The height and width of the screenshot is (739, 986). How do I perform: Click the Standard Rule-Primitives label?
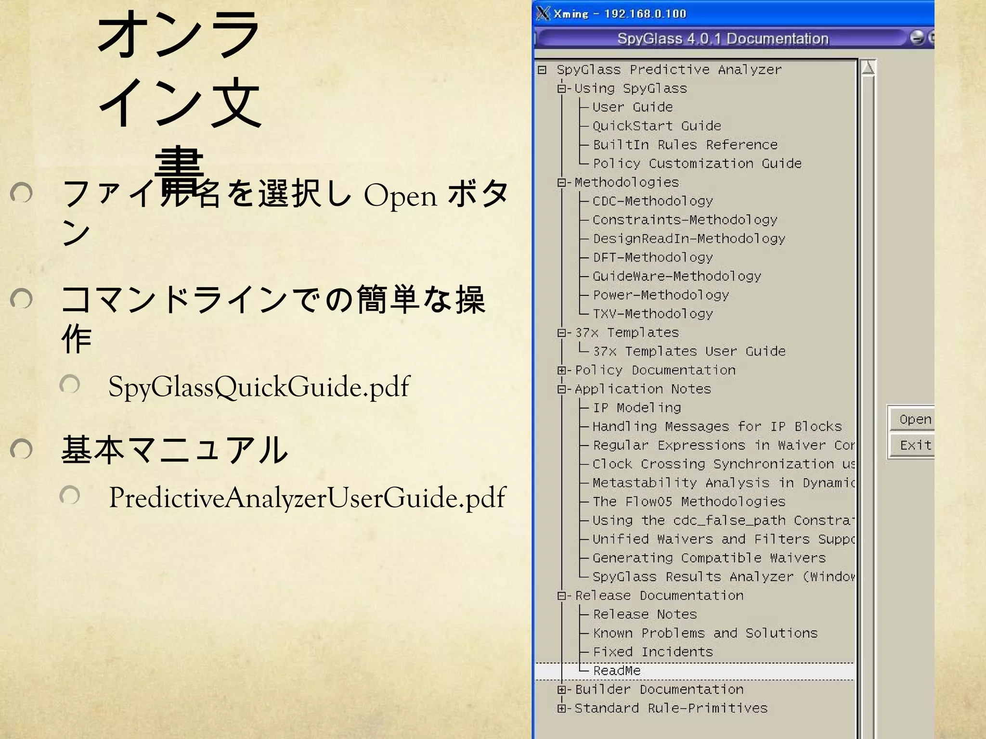point(671,708)
